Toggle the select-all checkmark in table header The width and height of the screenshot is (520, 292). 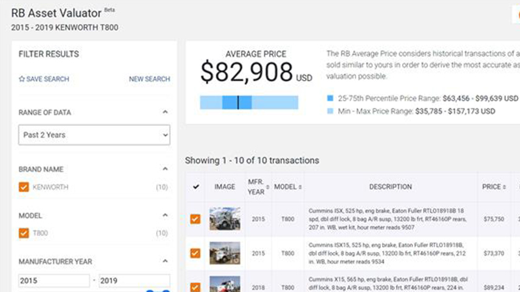[x=196, y=187]
